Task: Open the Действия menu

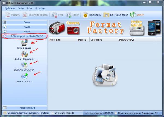Action: 10,8
